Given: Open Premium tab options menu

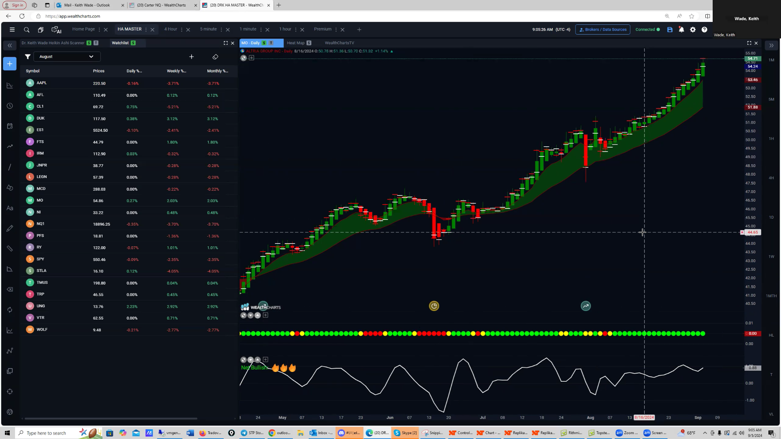Looking at the screenshot, I should [336, 30].
